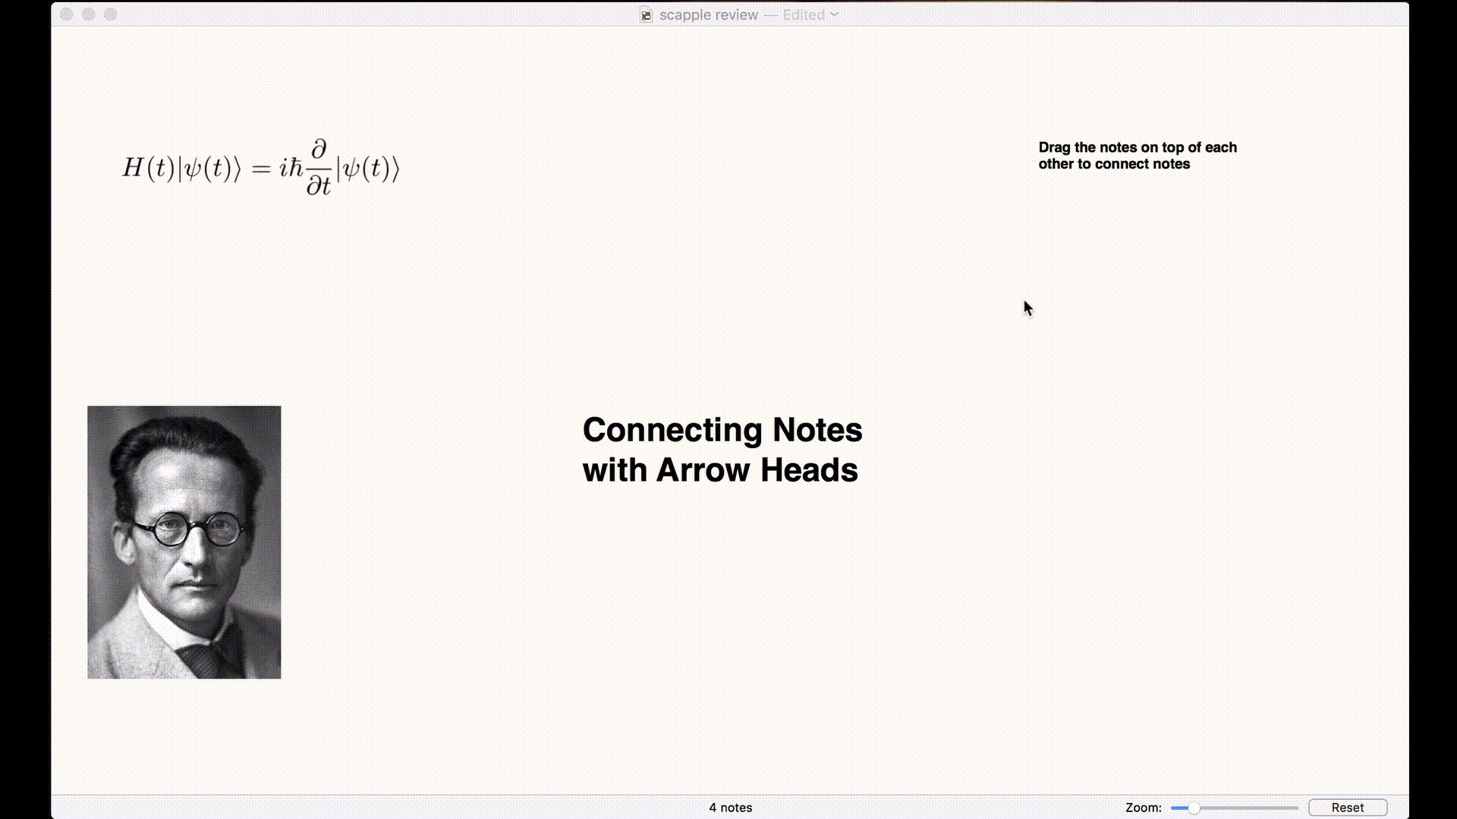The image size is (1457, 819).
Task: Click the far right end of the zoom slider track
Action: [x=1297, y=808]
